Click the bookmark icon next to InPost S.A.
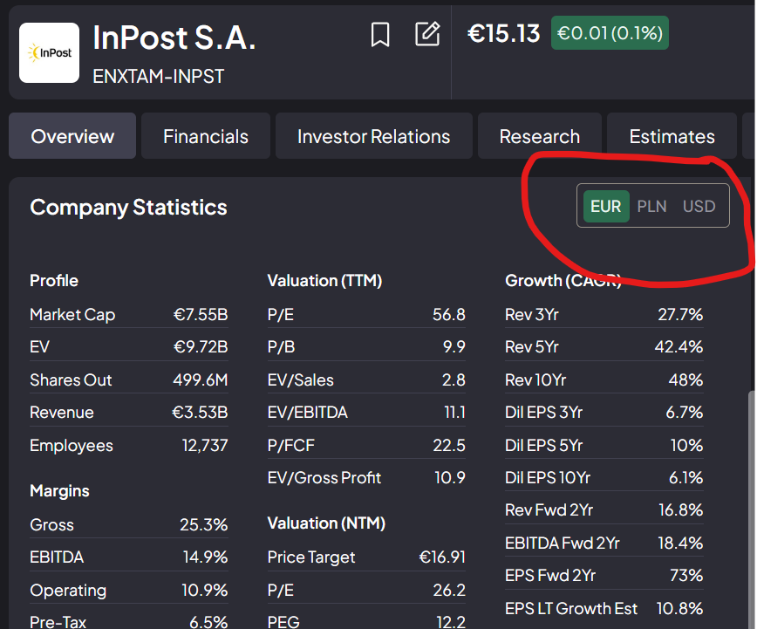This screenshot has width=757, height=629. (380, 34)
